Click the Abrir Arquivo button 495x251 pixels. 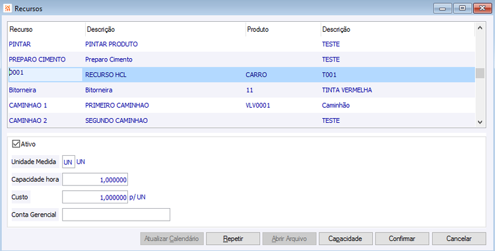click(x=289, y=238)
